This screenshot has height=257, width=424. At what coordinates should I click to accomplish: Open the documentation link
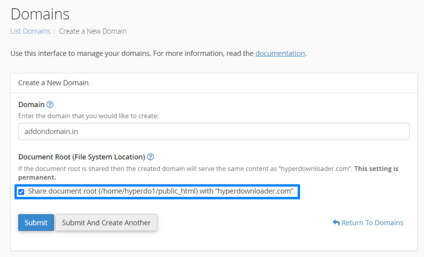point(280,53)
